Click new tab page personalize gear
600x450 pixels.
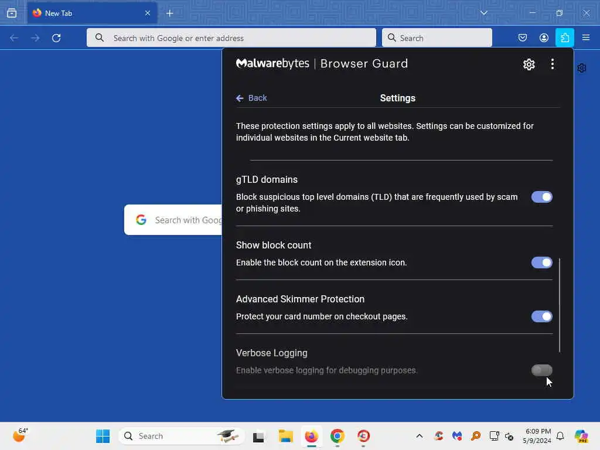pyautogui.click(x=582, y=68)
